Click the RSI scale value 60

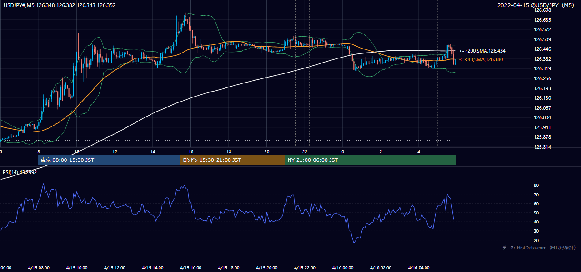coord(536,204)
